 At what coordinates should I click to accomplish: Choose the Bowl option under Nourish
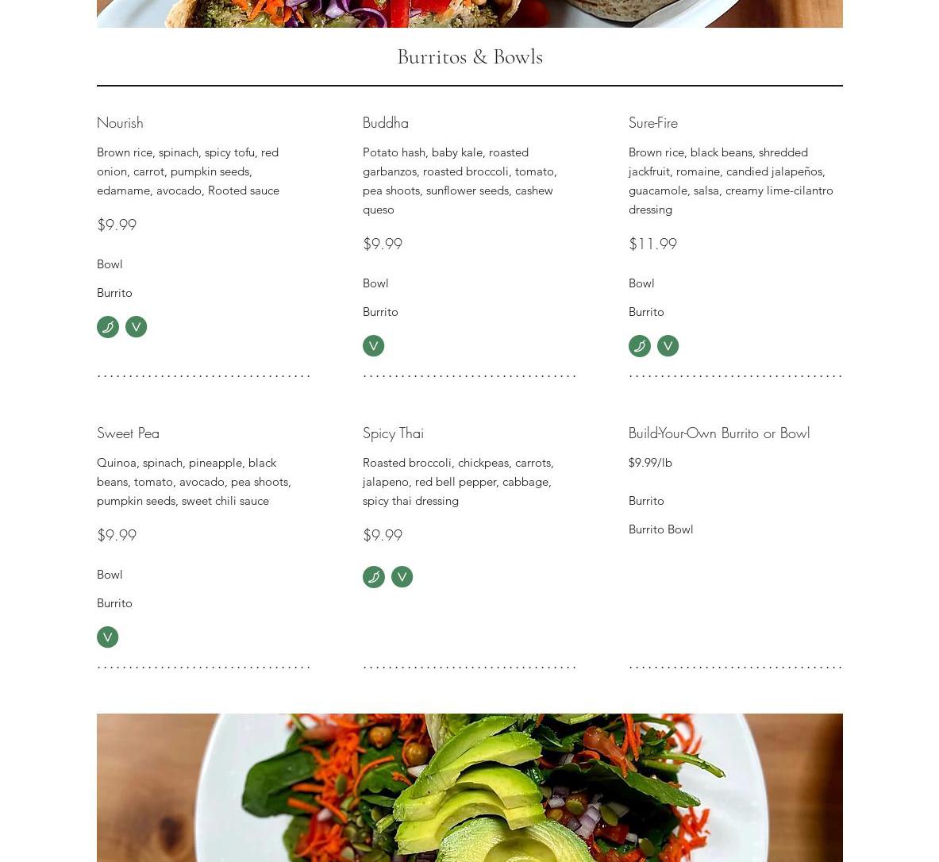(x=110, y=264)
